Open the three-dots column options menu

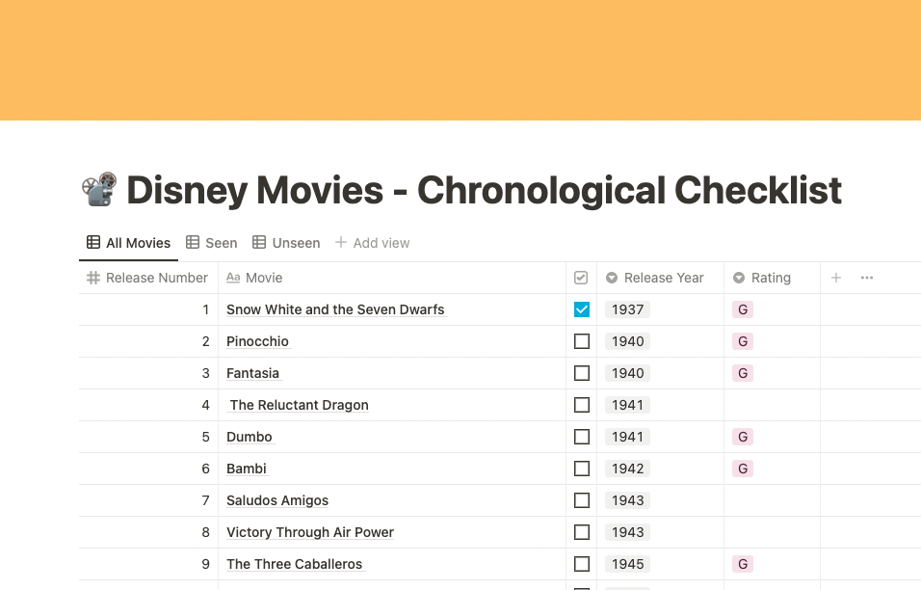pyautogui.click(x=867, y=278)
